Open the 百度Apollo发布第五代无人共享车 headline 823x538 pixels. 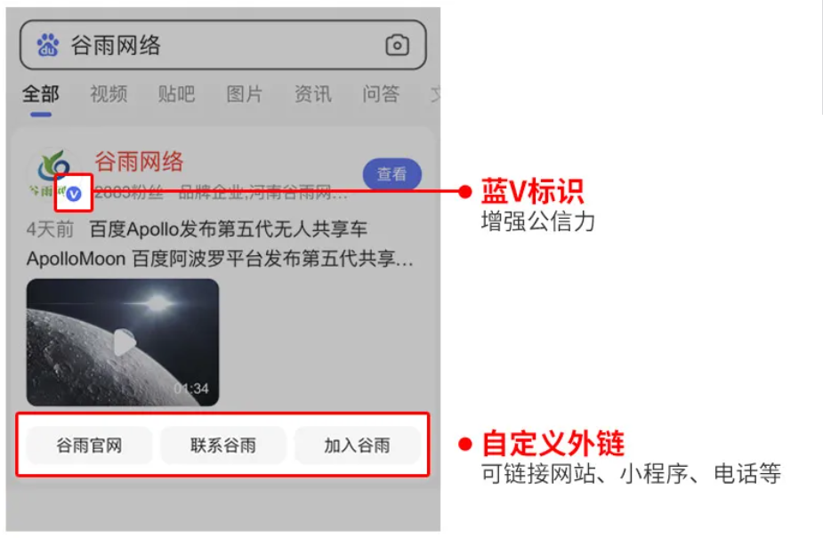click(229, 229)
